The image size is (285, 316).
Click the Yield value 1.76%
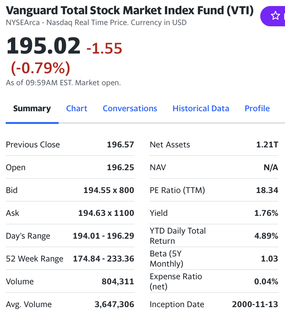click(266, 213)
